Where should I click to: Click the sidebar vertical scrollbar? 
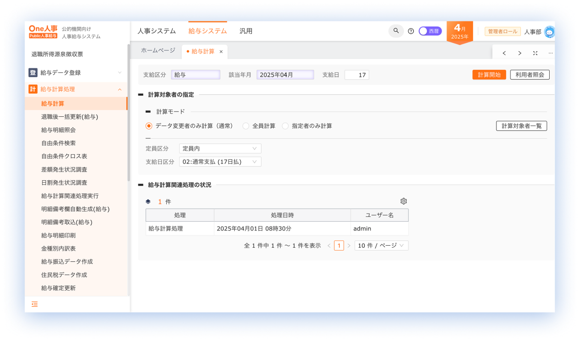tap(128, 113)
